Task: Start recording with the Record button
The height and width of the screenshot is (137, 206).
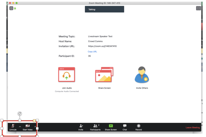Action: [x=139, y=127]
